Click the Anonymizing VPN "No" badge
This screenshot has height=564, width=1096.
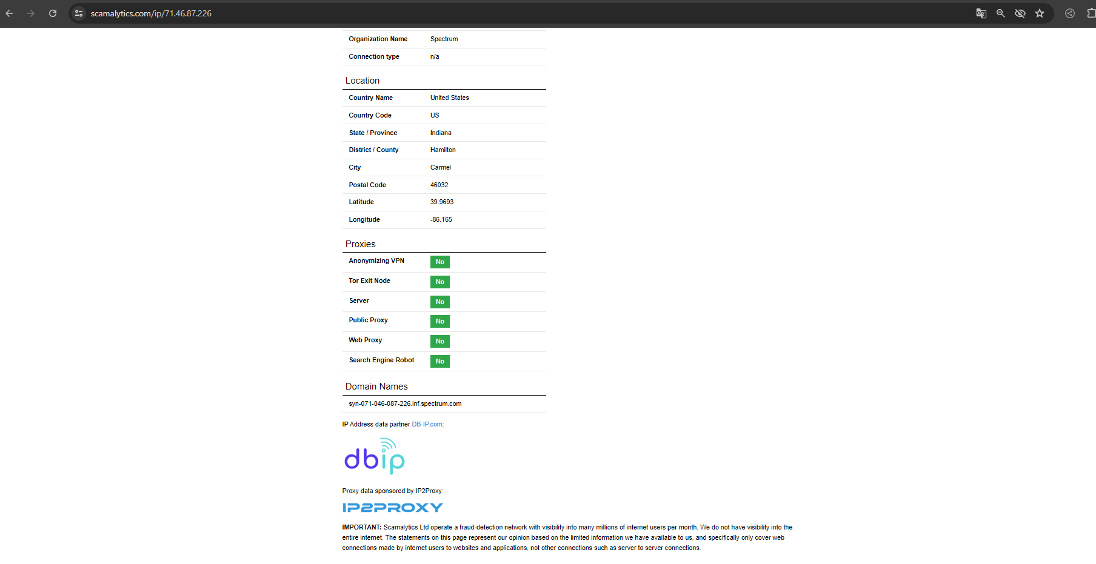439,262
